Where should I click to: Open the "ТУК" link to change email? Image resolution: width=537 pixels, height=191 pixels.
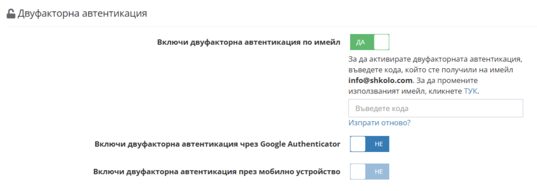(x=471, y=91)
